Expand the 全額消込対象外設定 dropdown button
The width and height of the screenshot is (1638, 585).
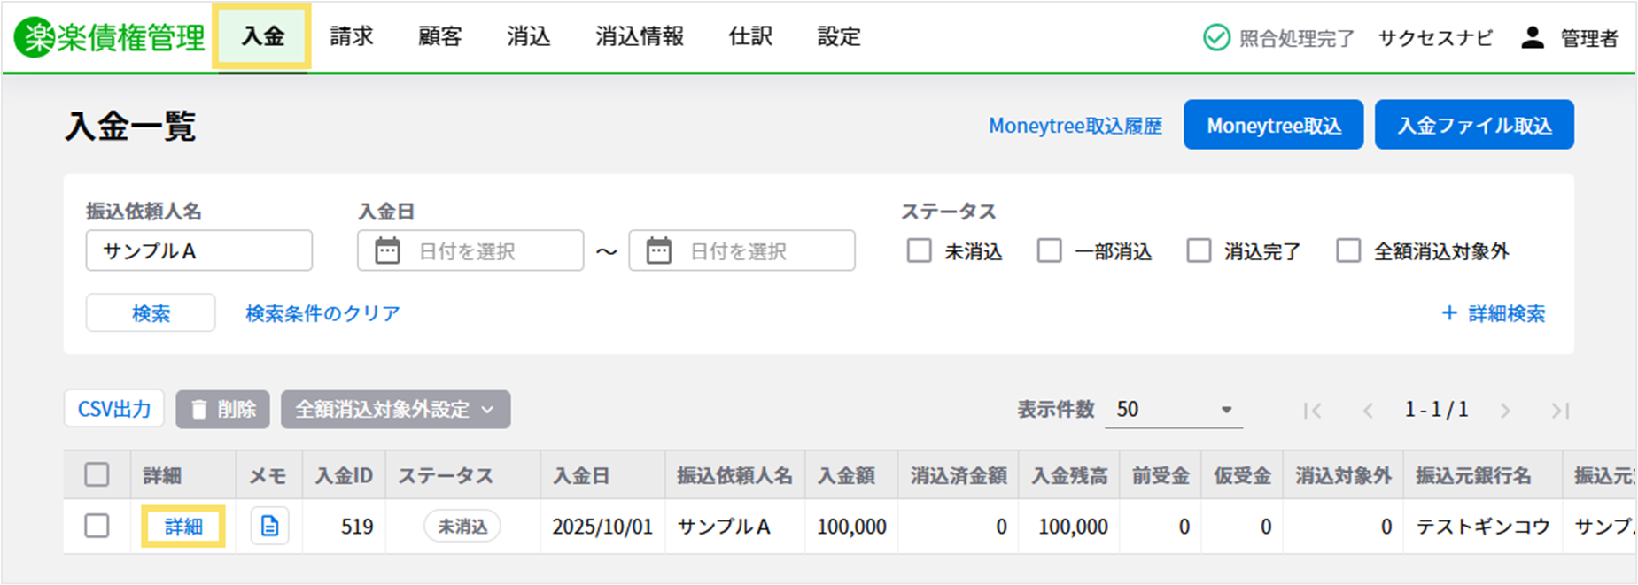(x=395, y=410)
